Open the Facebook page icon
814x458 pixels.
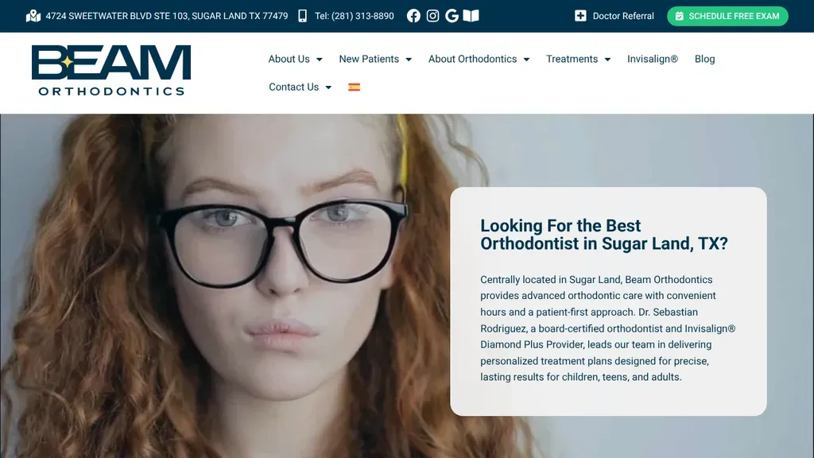pos(413,16)
